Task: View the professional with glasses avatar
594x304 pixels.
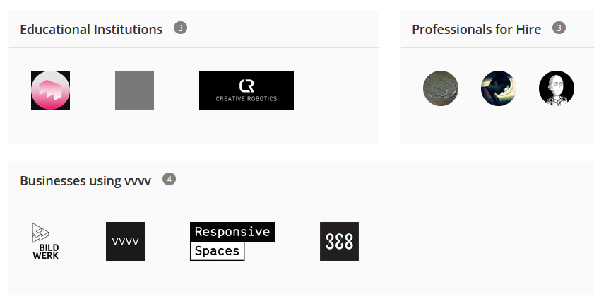Action: pos(441,88)
